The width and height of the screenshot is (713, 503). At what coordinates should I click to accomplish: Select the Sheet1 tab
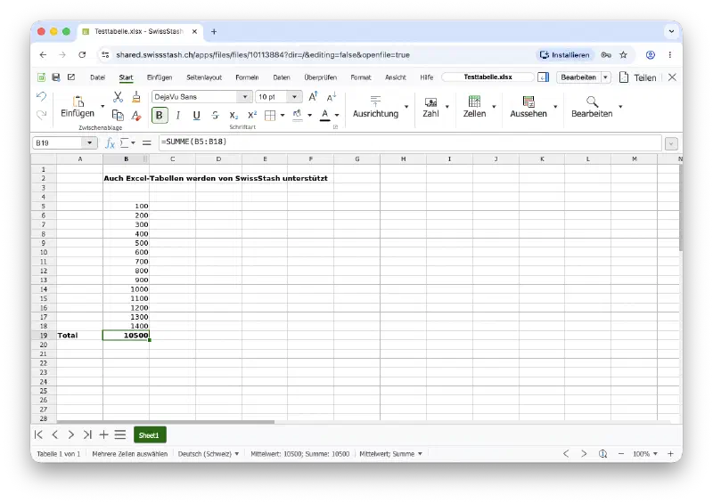pyautogui.click(x=150, y=434)
